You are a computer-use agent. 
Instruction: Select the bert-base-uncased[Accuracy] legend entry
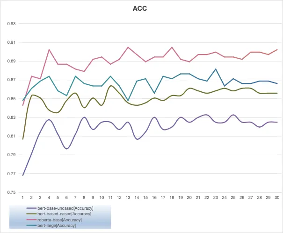coord(60,208)
